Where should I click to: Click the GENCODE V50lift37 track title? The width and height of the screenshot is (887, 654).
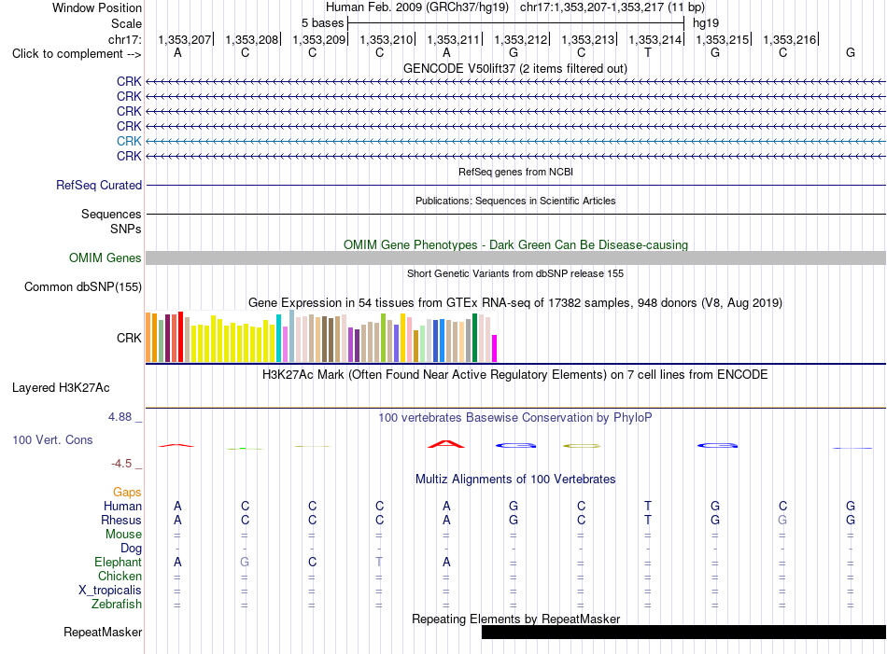point(515,69)
